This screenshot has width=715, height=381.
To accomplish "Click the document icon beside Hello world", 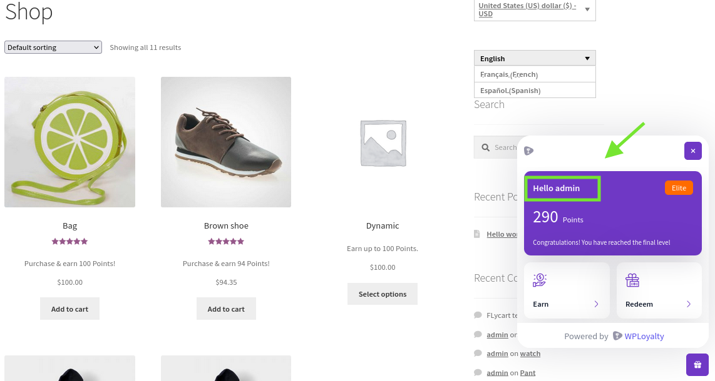I will pyautogui.click(x=478, y=234).
